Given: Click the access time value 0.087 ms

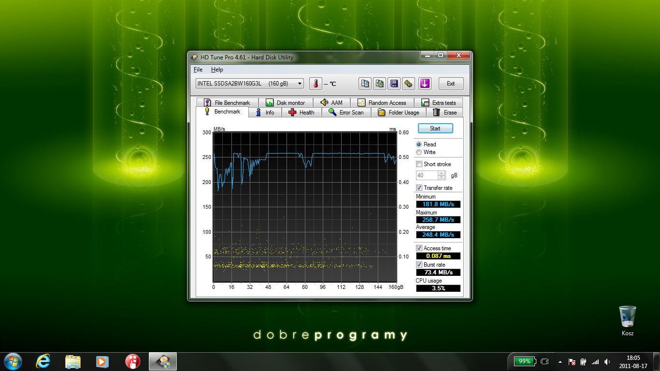Looking at the screenshot, I should tap(438, 256).
